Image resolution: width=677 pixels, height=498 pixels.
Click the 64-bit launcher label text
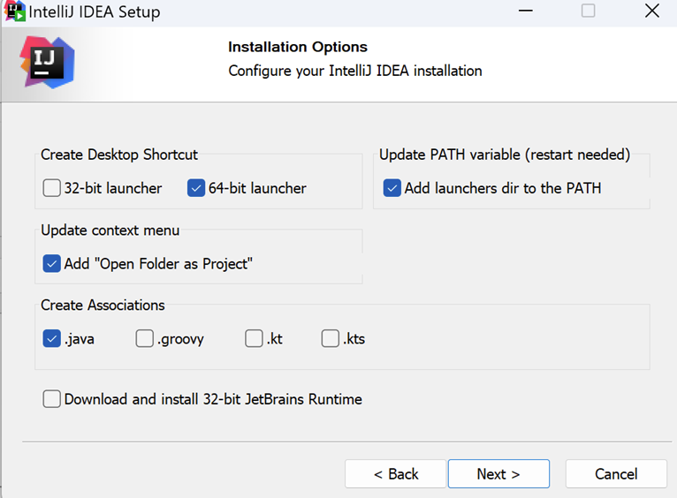click(x=257, y=188)
